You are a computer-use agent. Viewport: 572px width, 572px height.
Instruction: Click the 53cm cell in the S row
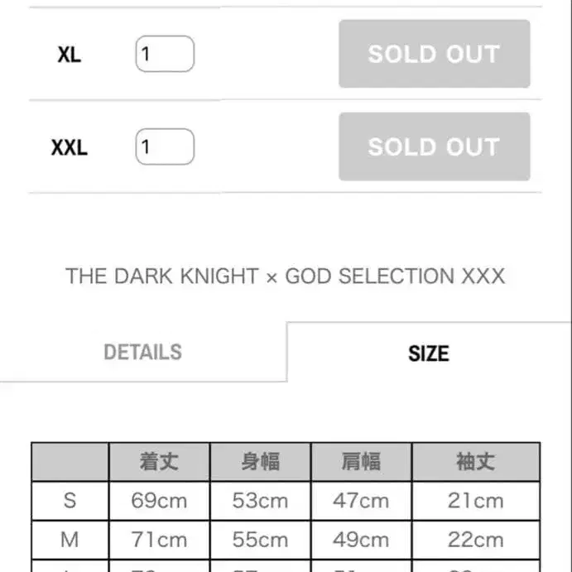260,500
